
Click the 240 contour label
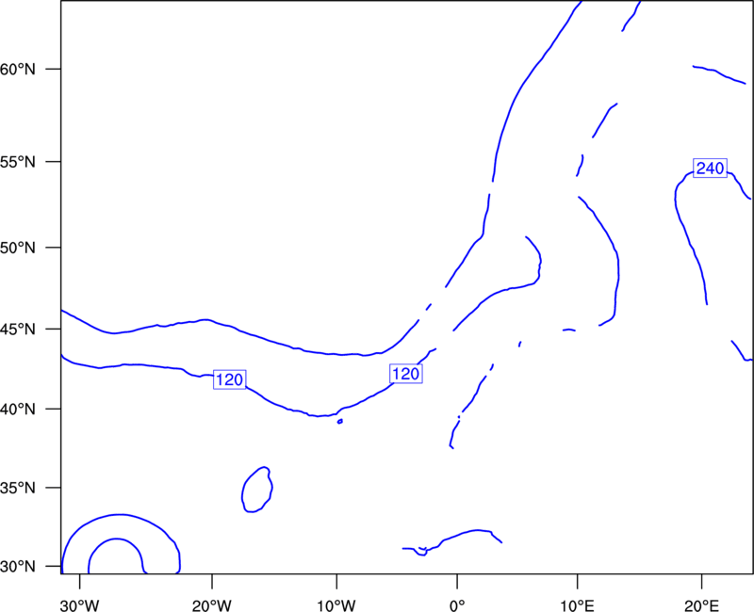[710, 169]
